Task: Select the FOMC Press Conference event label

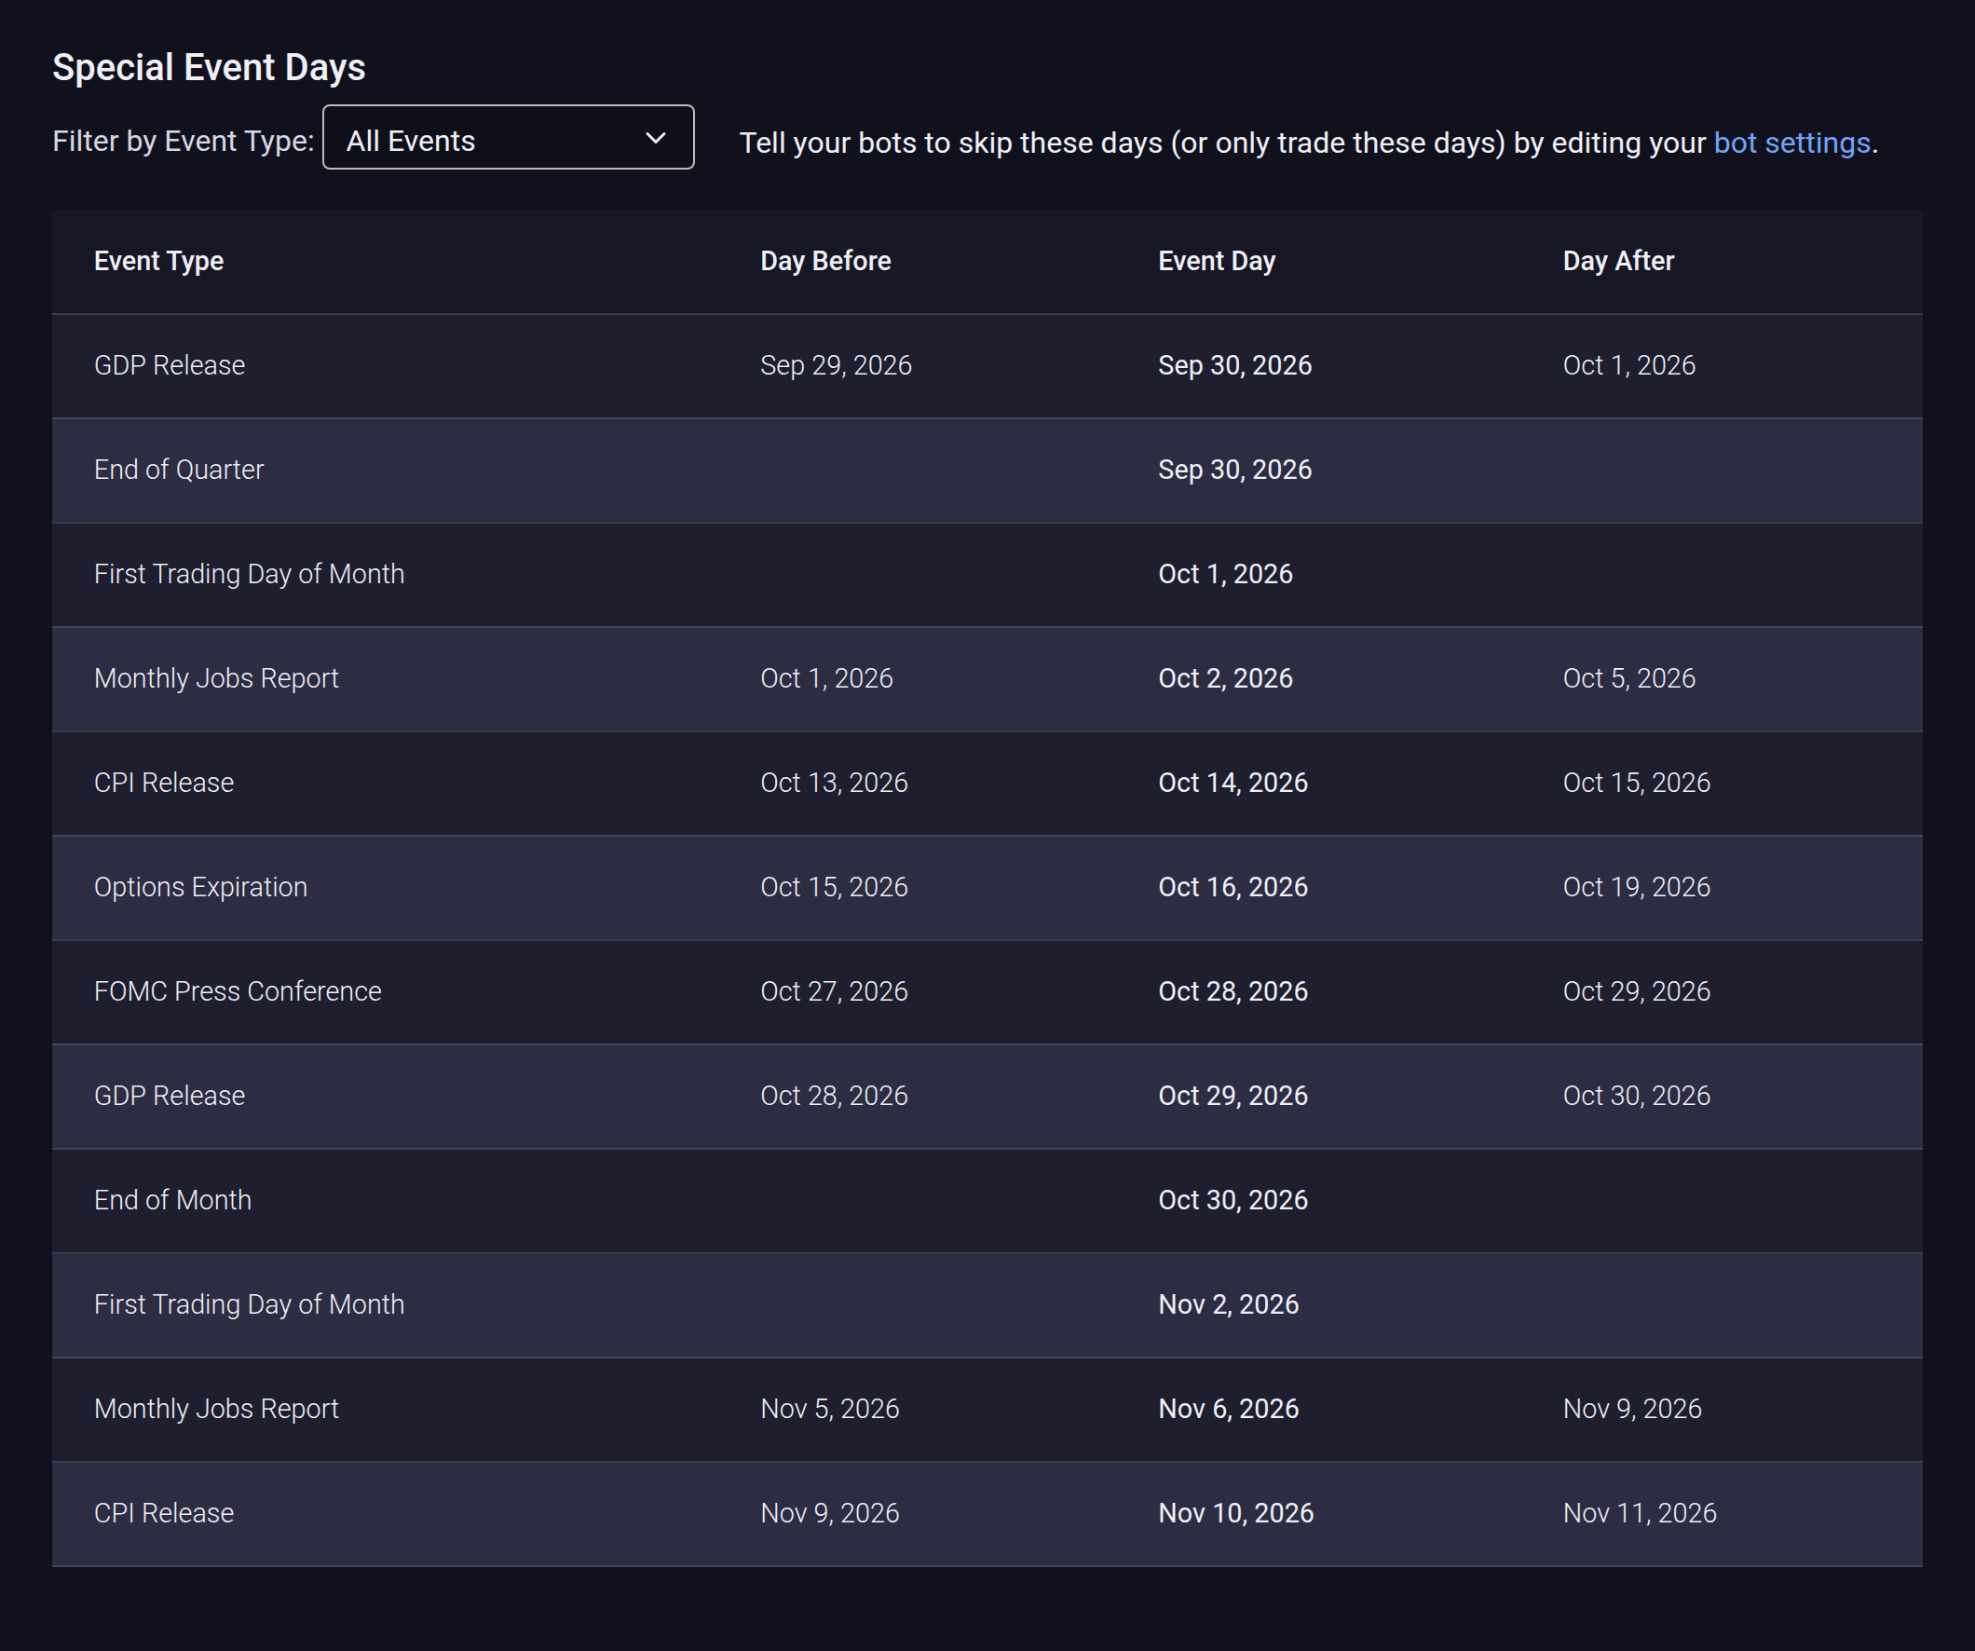Action: pos(238,991)
